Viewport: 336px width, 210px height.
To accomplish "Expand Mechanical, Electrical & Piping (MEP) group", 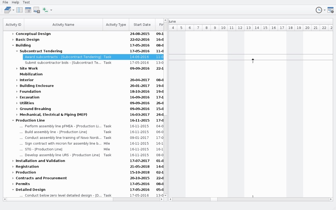I will click(17, 115).
